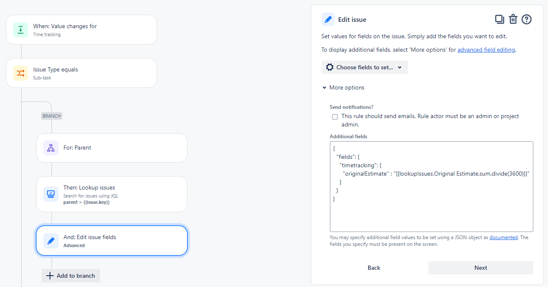Click the 'Advanced' label under Edit issue fields
Viewport: 548px width, 287px height.
[74, 245]
